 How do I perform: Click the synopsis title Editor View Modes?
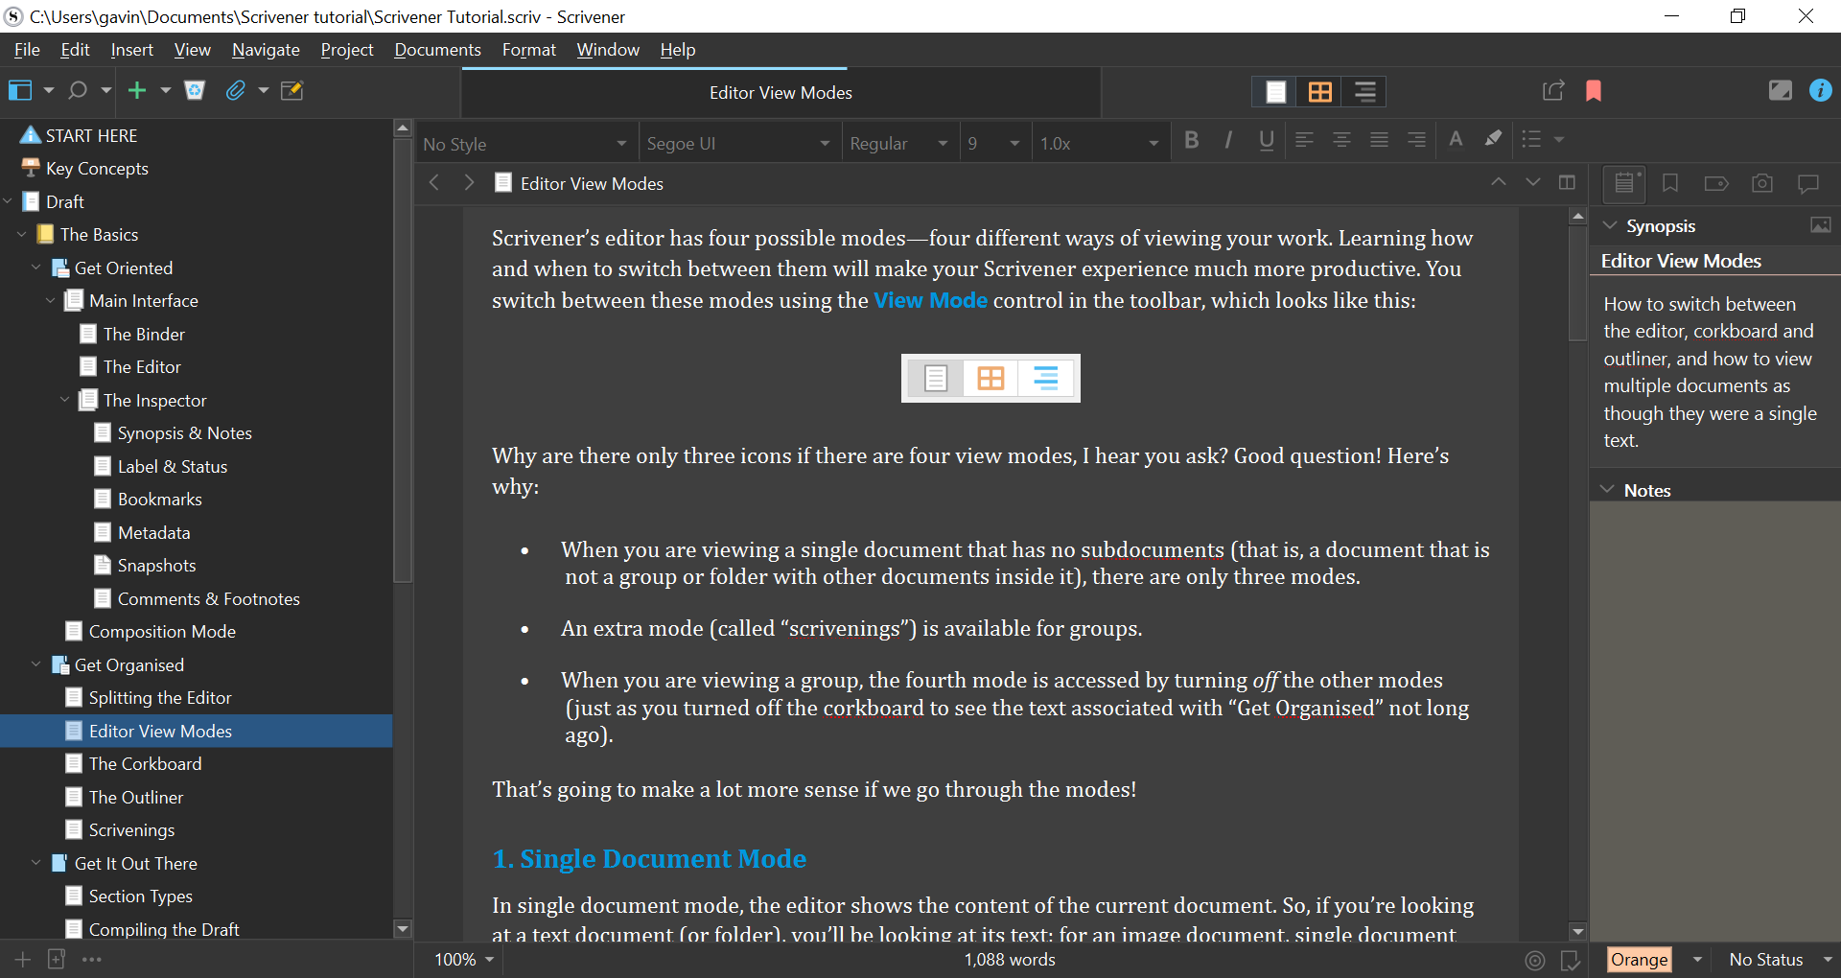point(1681,261)
